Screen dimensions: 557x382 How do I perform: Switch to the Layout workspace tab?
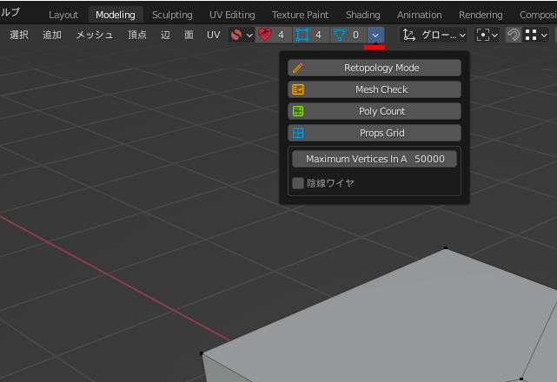(x=63, y=15)
